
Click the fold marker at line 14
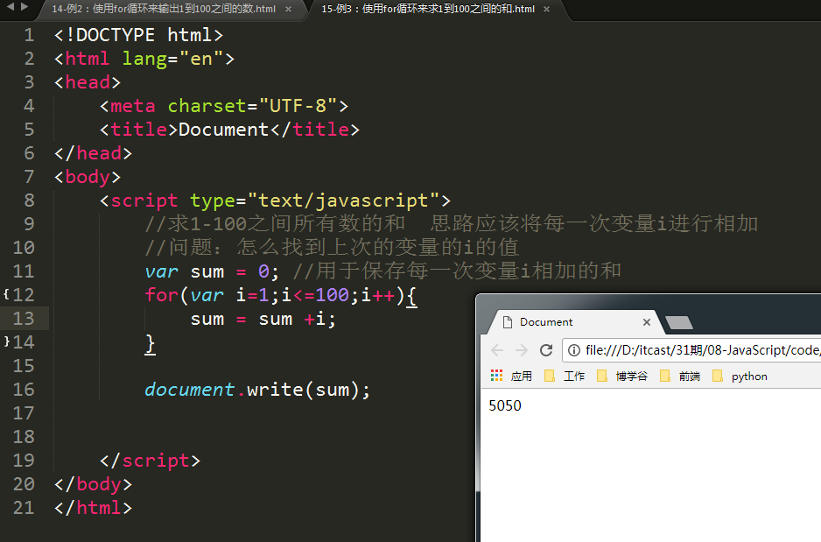pyautogui.click(x=6, y=341)
